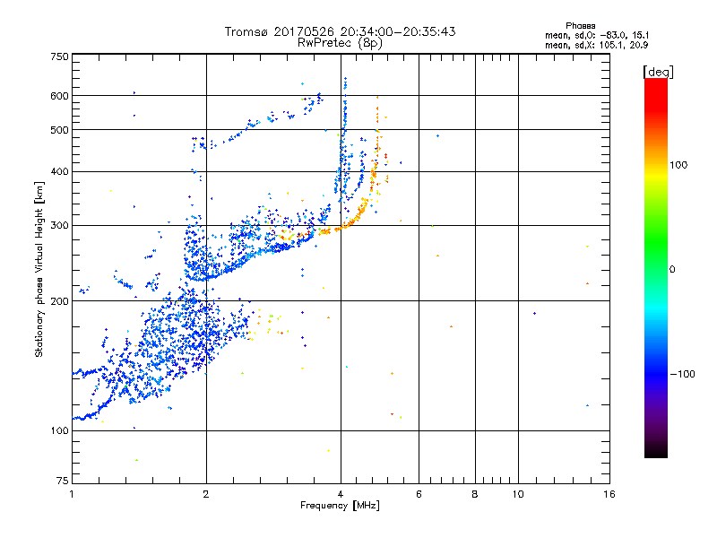This screenshot has height=538, width=717.
Task: Select the 'mean, sd,X: 105.1, 20.9' line
Action: pos(596,45)
